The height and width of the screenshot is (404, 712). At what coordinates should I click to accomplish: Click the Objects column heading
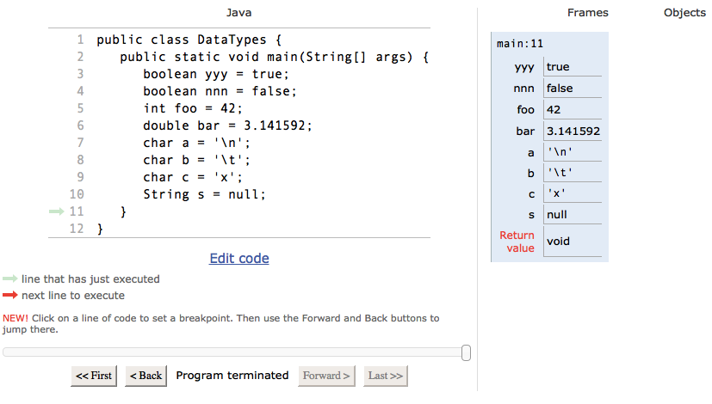click(x=684, y=13)
